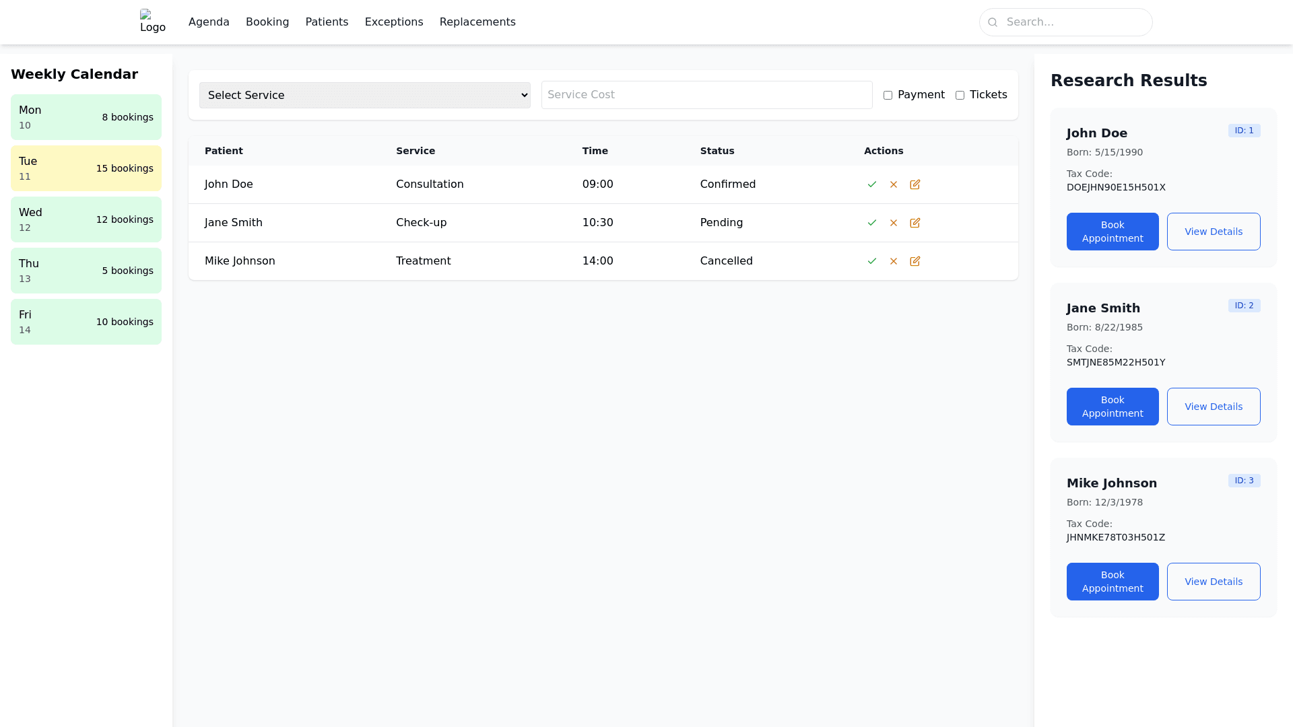
Task: Focus the Service Cost input field
Action: 706,95
